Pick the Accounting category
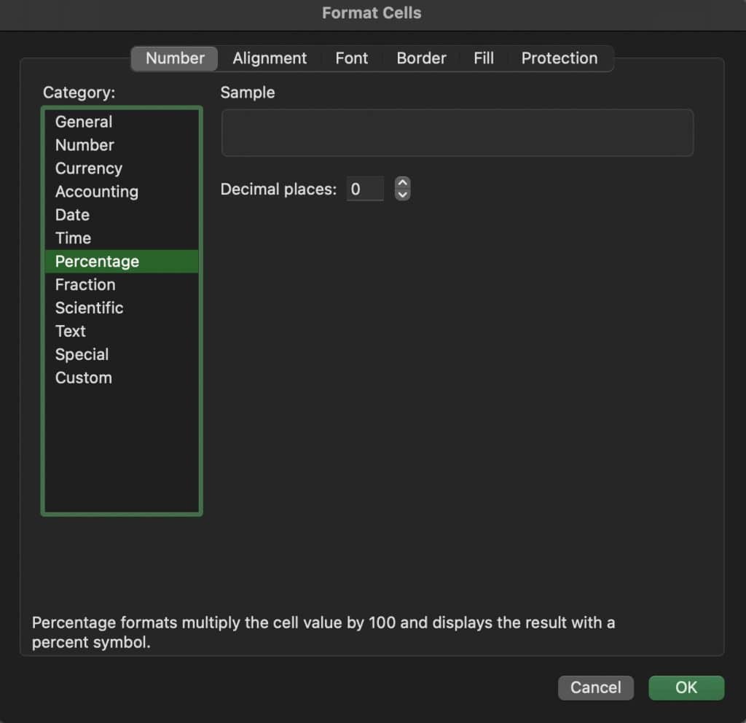The height and width of the screenshot is (723, 746). pyautogui.click(x=97, y=192)
